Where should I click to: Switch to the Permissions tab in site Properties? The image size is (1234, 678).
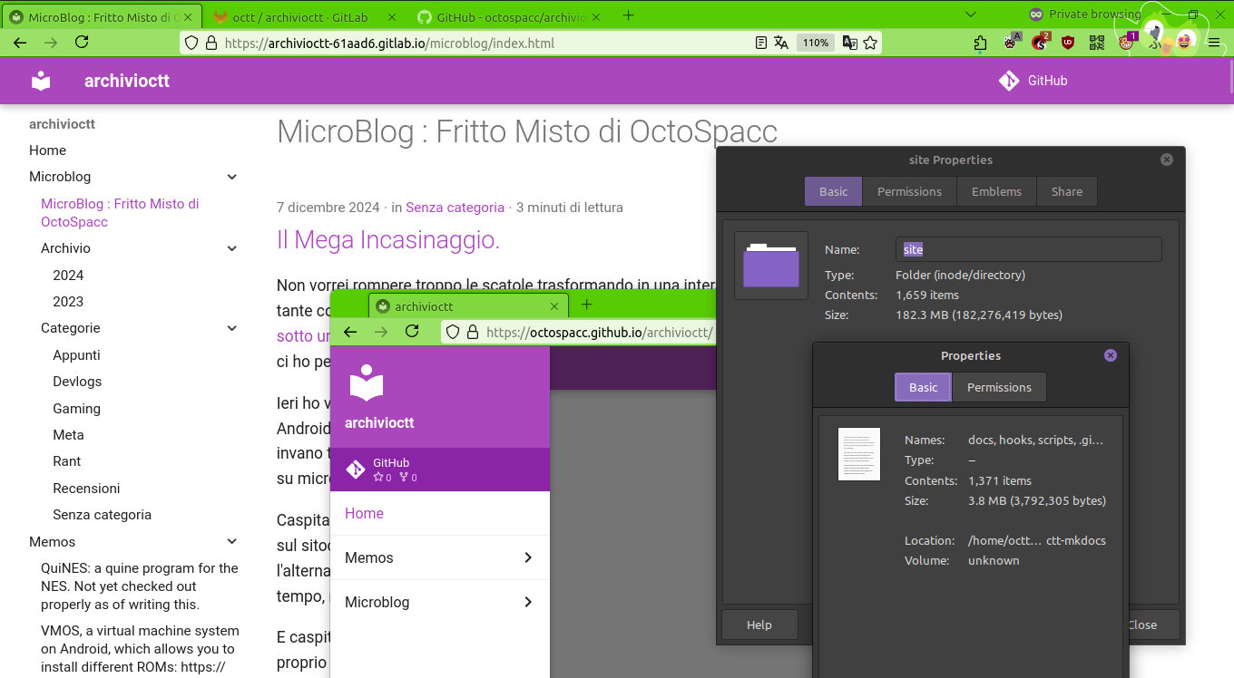click(x=909, y=191)
